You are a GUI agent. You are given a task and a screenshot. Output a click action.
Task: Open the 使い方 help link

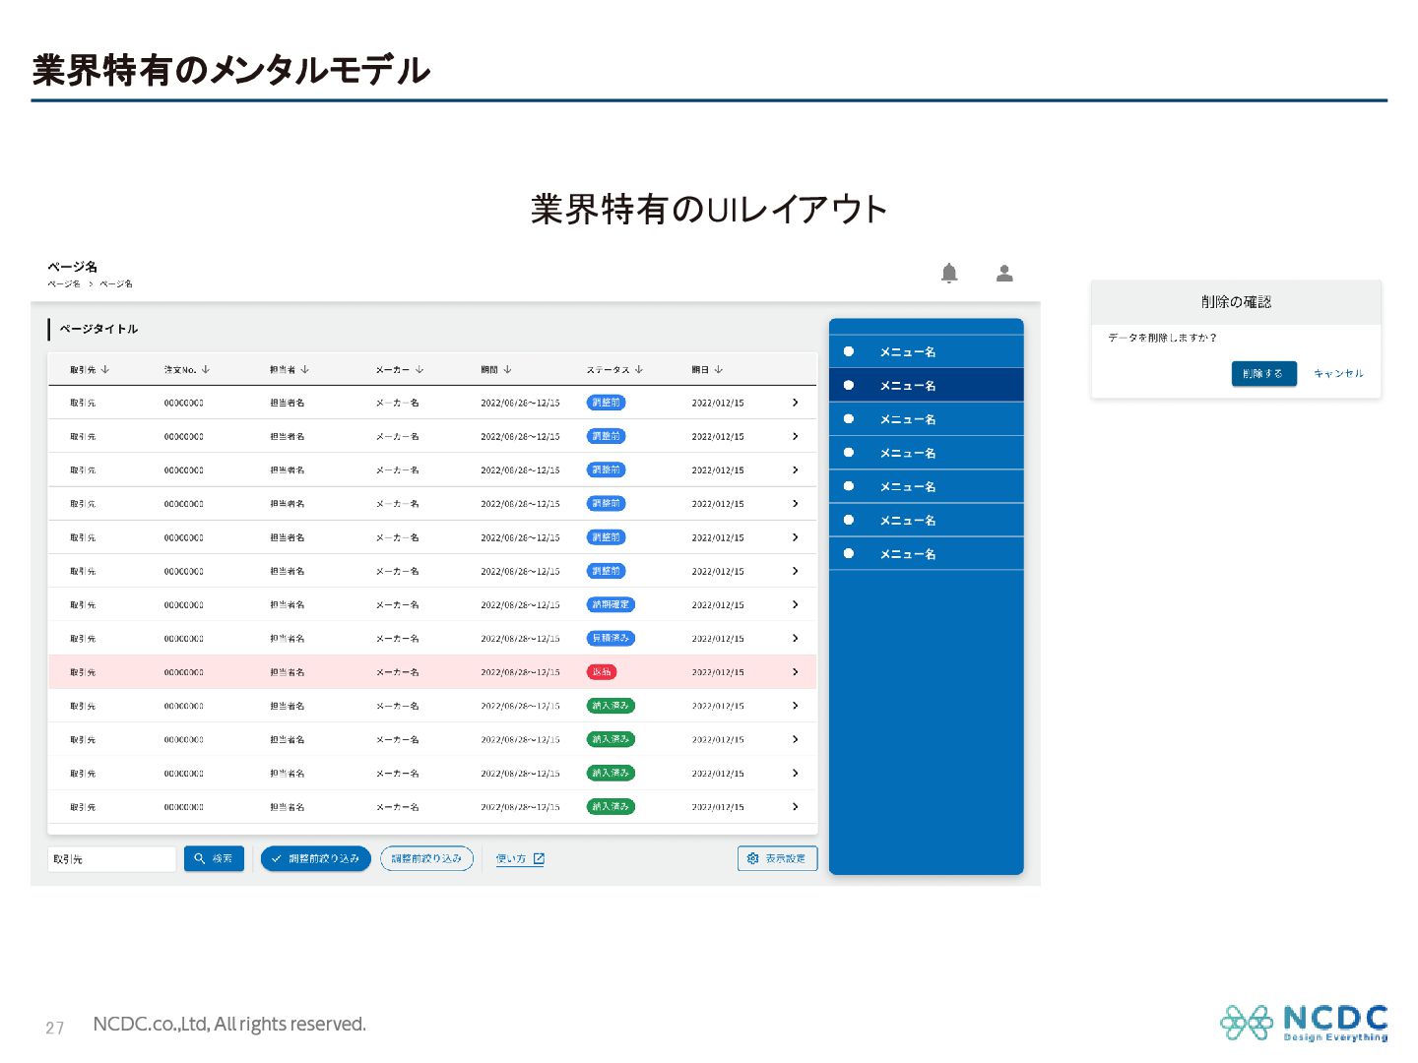tap(520, 858)
